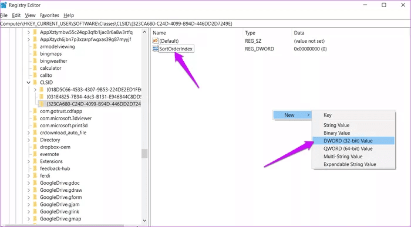Click the CLSID folder icon
Viewport: 411px width, 227px height.
[35, 83]
